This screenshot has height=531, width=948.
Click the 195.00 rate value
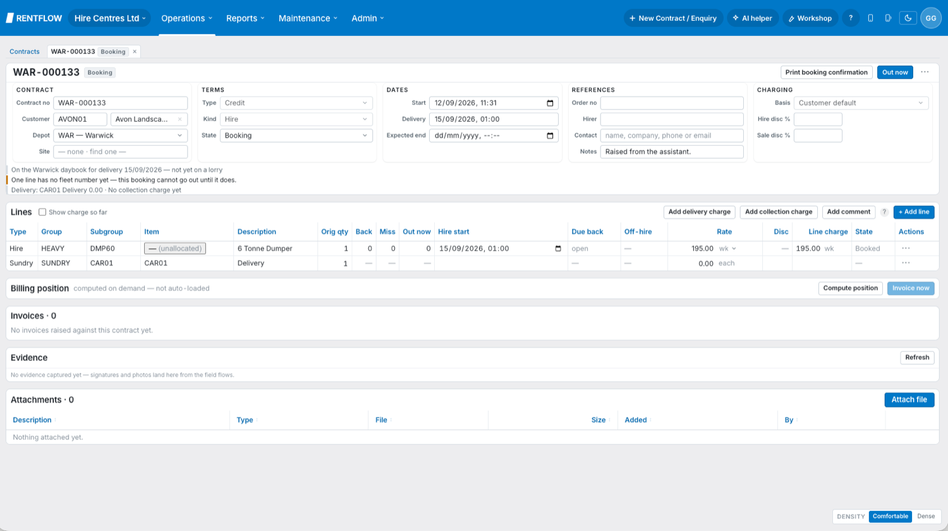(702, 249)
